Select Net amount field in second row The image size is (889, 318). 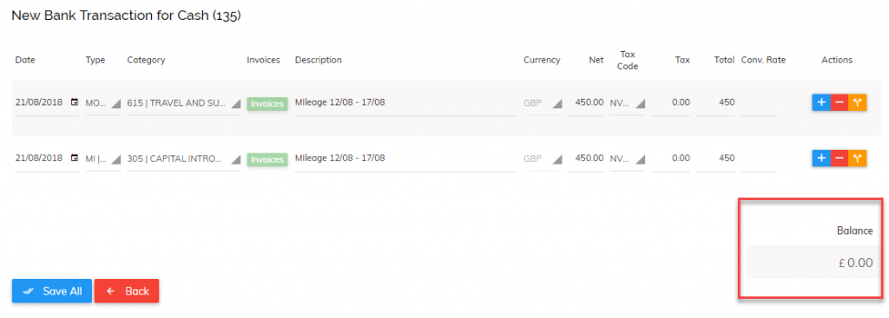[x=586, y=159]
